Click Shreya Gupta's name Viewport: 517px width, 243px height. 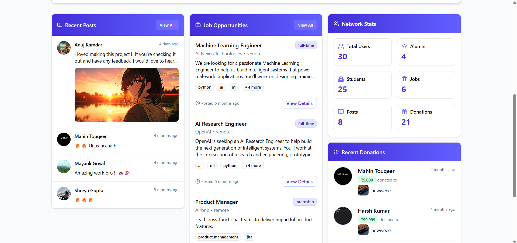89,191
